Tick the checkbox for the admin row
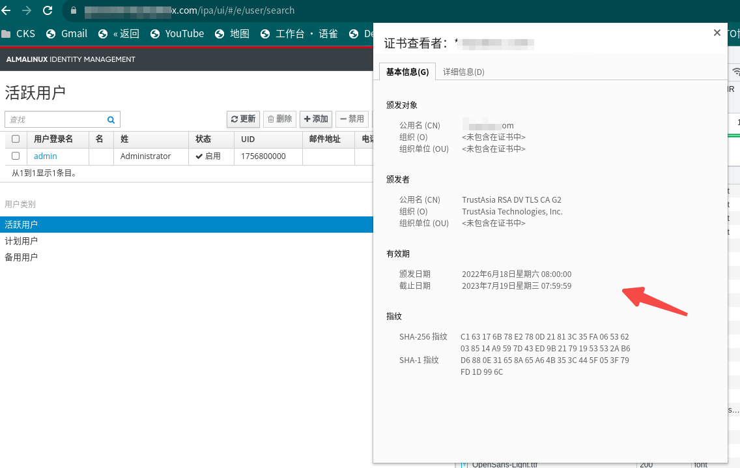 (x=16, y=156)
